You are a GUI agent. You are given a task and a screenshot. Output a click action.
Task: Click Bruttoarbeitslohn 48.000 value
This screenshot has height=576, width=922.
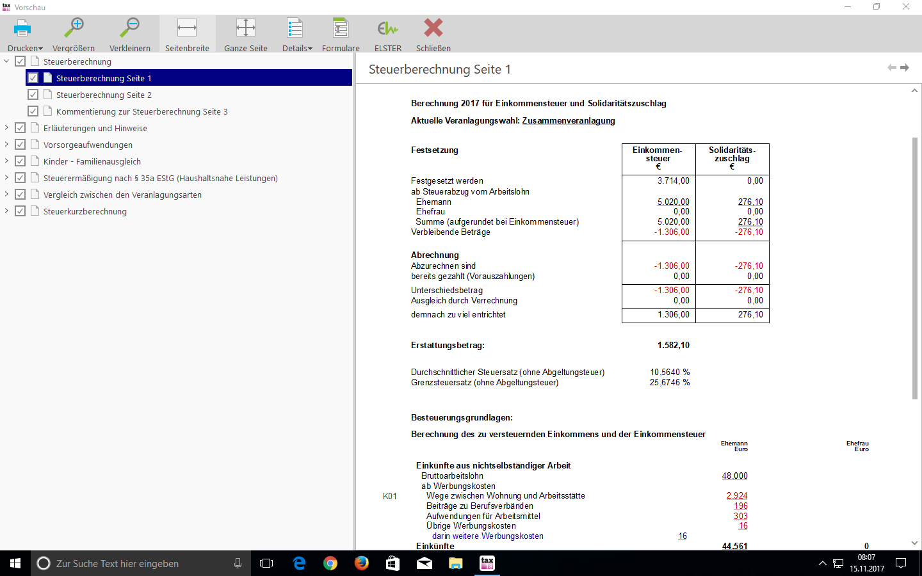click(735, 476)
